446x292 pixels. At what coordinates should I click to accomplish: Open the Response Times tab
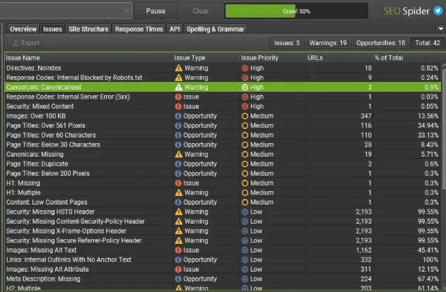pos(139,29)
